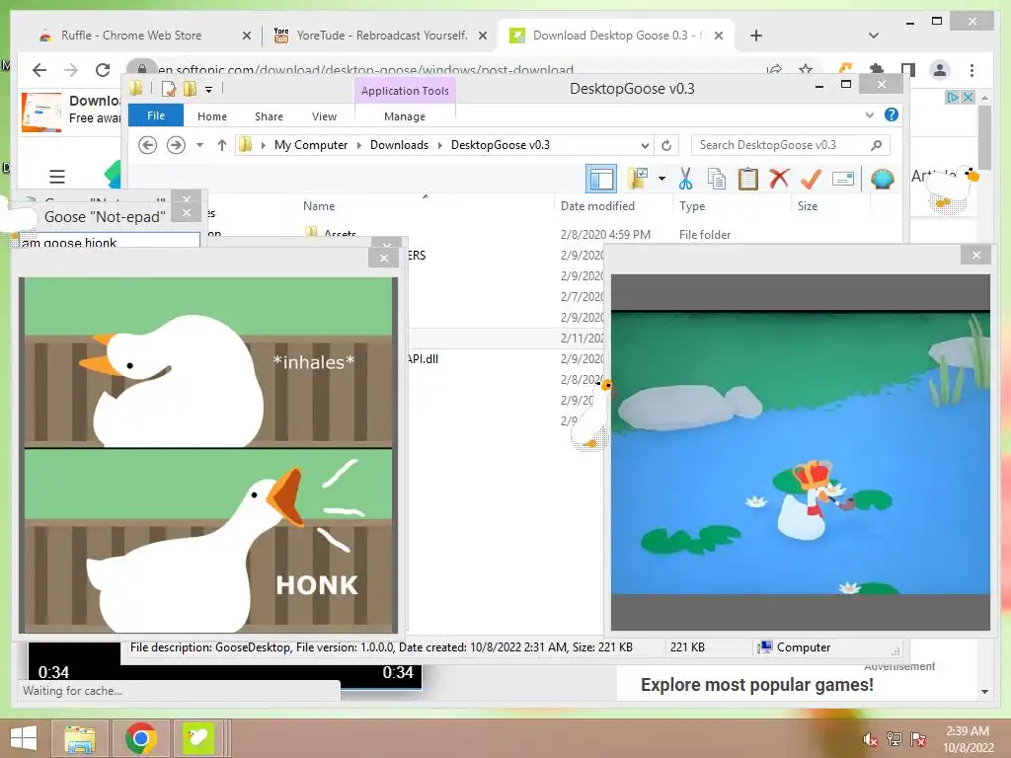Image resolution: width=1011 pixels, height=758 pixels.
Task: Click My Computer in the breadcrumb path
Action: click(x=311, y=145)
